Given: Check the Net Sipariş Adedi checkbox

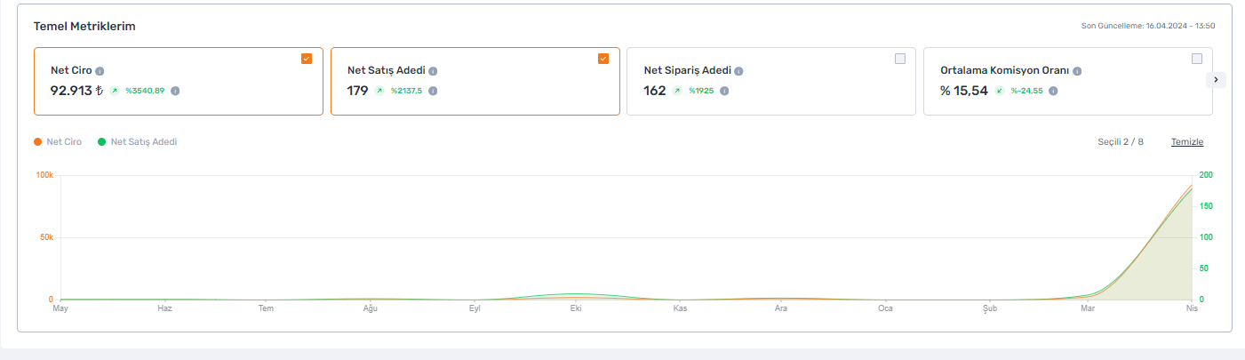Looking at the screenshot, I should click(900, 59).
